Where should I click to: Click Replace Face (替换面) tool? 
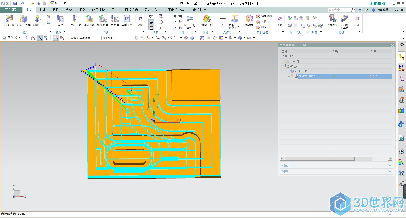(263, 22)
